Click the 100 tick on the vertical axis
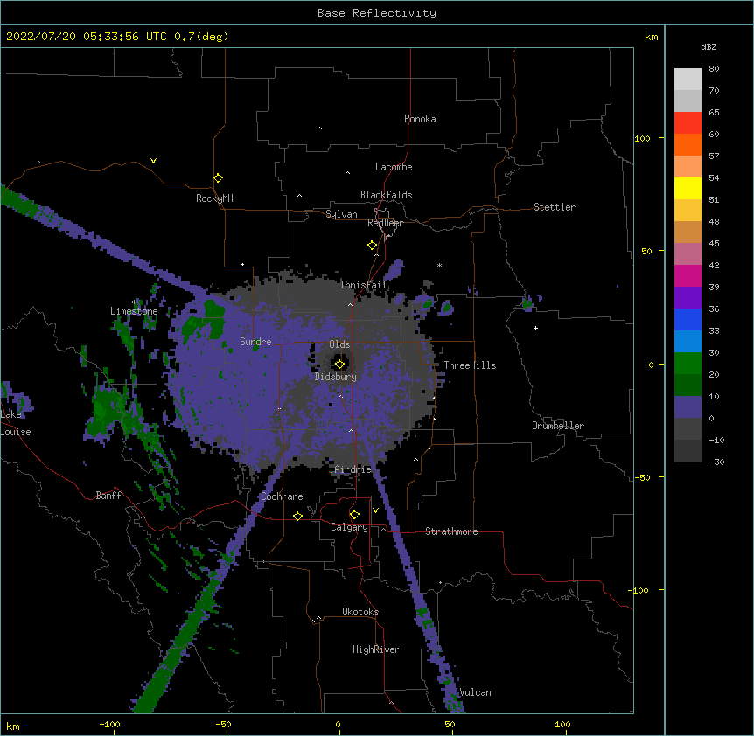 pos(642,138)
